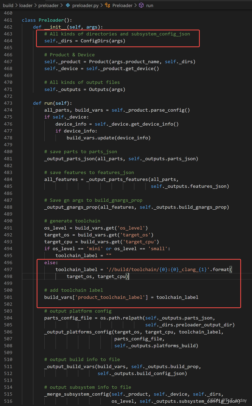Click line number 460 in the gutter
Viewport: 252px width, 406px height.
pos(8,13)
